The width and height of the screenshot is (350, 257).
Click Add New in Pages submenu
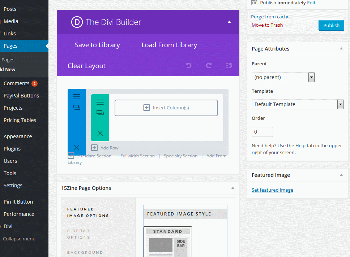pyautogui.click(x=8, y=70)
